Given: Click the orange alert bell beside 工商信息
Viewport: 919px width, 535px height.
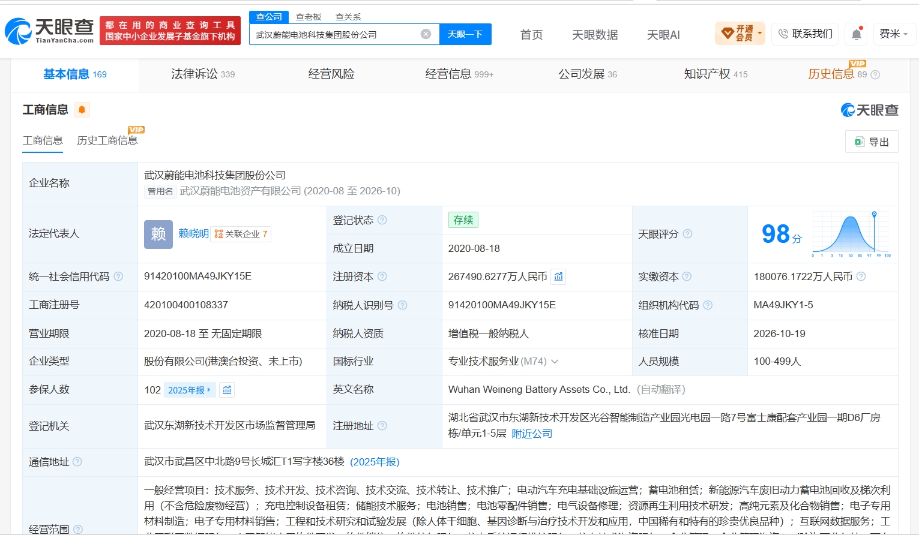Looking at the screenshot, I should click(82, 109).
